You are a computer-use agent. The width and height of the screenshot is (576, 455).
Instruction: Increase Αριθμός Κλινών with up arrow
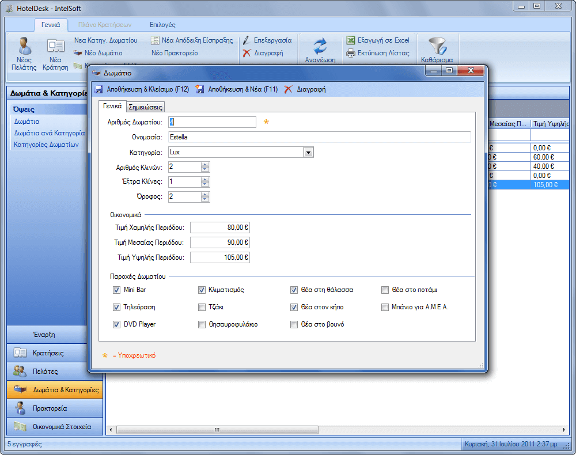point(205,164)
